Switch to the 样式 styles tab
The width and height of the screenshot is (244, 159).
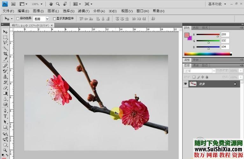tap(205, 28)
